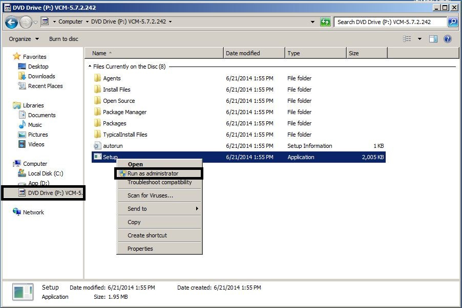Select the autorun setup information file
Viewport: 462px width, 308px height.
pyautogui.click(x=112, y=146)
